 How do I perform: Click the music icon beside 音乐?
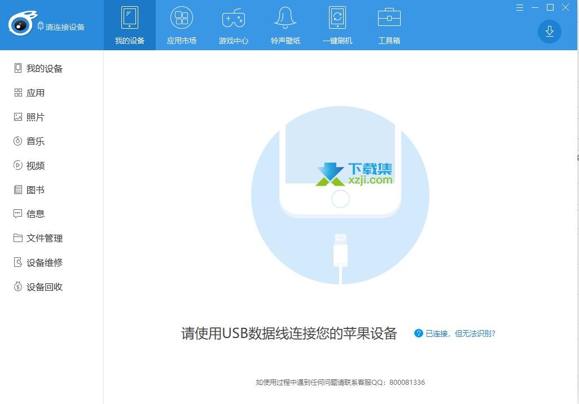[17, 141]
